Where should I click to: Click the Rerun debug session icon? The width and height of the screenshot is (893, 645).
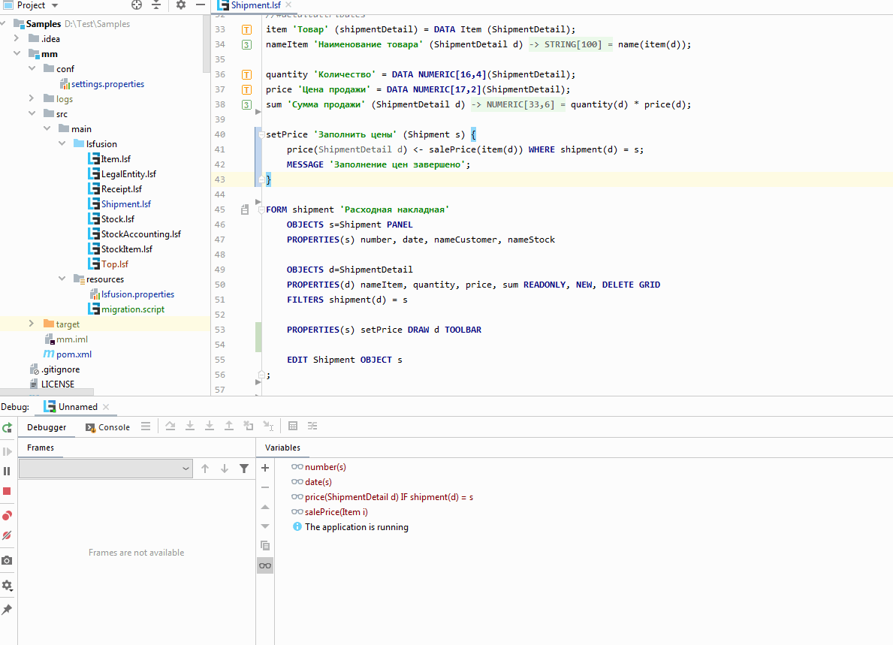coord(7,427)
